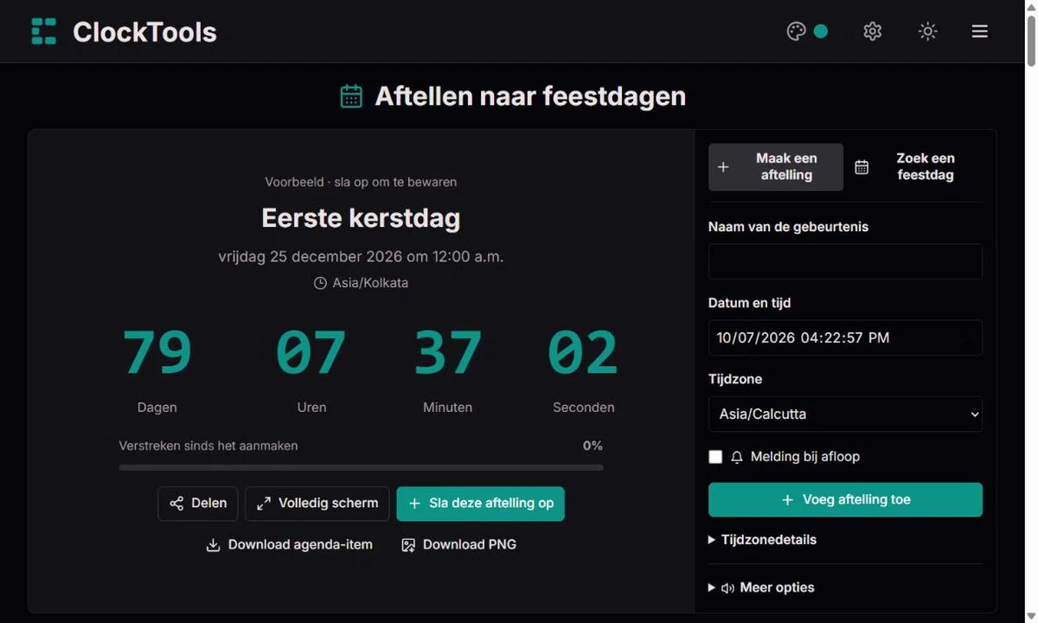Click the 37 Minuten counter
This screenshot has width=1038, height=623.
point(448,369)
